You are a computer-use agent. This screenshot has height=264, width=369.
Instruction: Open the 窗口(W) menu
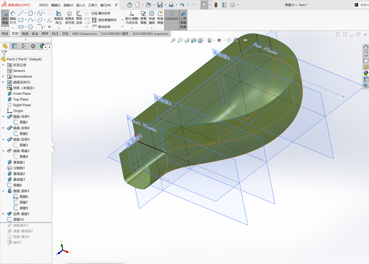point(106,5)
